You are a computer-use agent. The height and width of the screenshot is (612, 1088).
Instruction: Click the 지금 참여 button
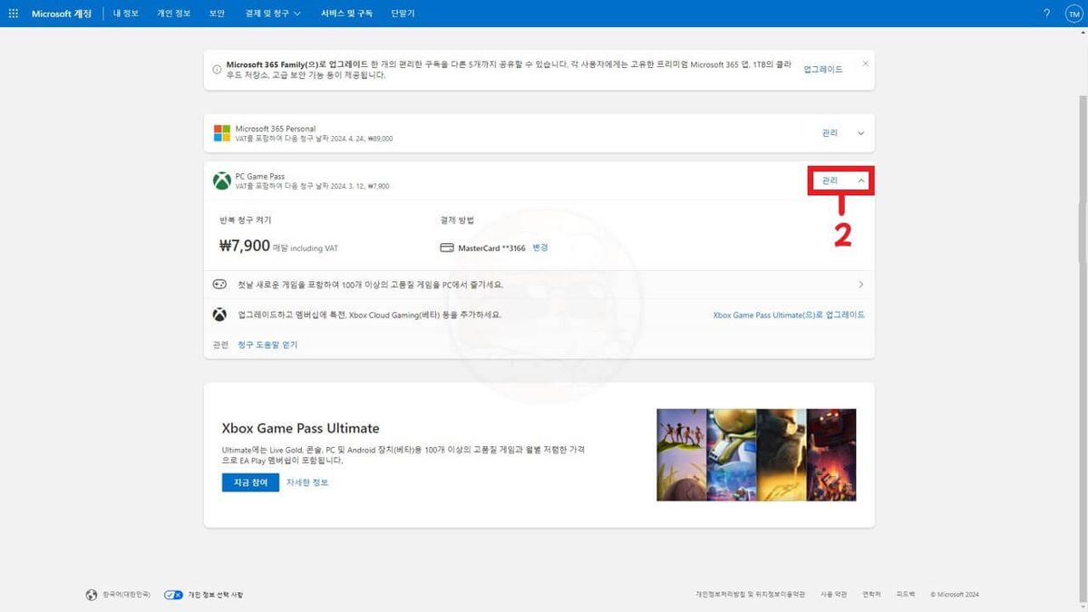(250, 482)
